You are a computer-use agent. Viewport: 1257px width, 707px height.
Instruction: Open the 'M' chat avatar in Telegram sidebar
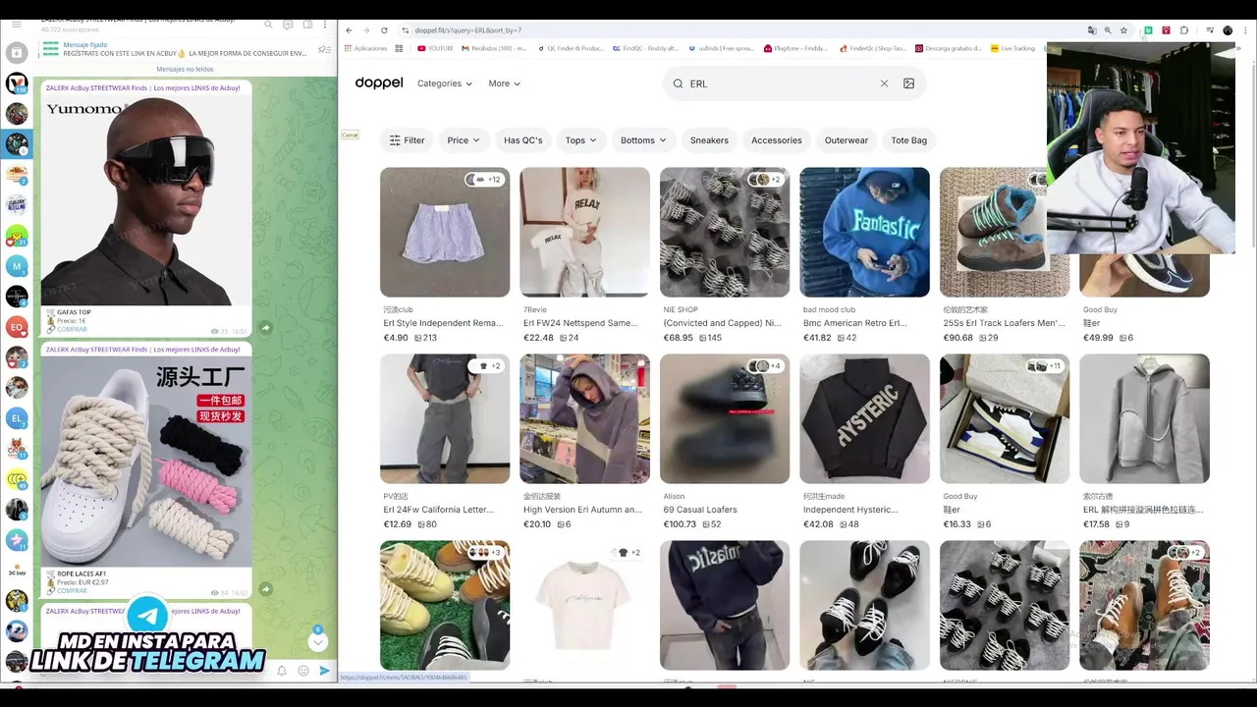tap(17, 266)
